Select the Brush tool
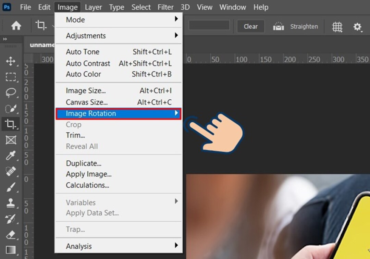370x259 pixels. tap(11, 187)
